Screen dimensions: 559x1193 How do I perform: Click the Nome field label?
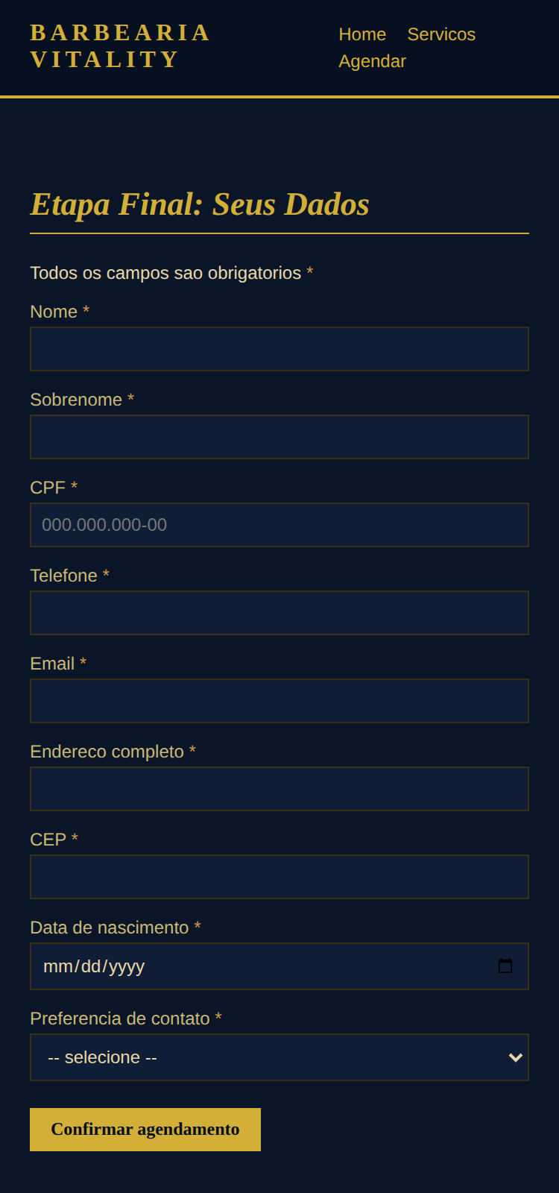pos(54,312)
